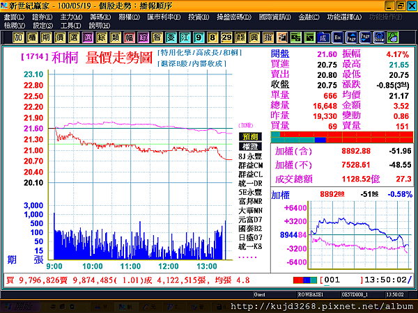The height and width of the screenshot is (313, 418).
Task: Select warrant 富邦MR in list
Action: 250,202
